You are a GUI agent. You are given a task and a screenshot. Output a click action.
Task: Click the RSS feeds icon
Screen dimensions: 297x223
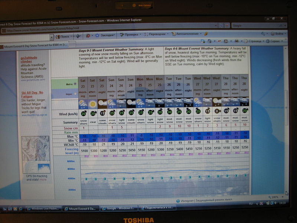(226, 41)
